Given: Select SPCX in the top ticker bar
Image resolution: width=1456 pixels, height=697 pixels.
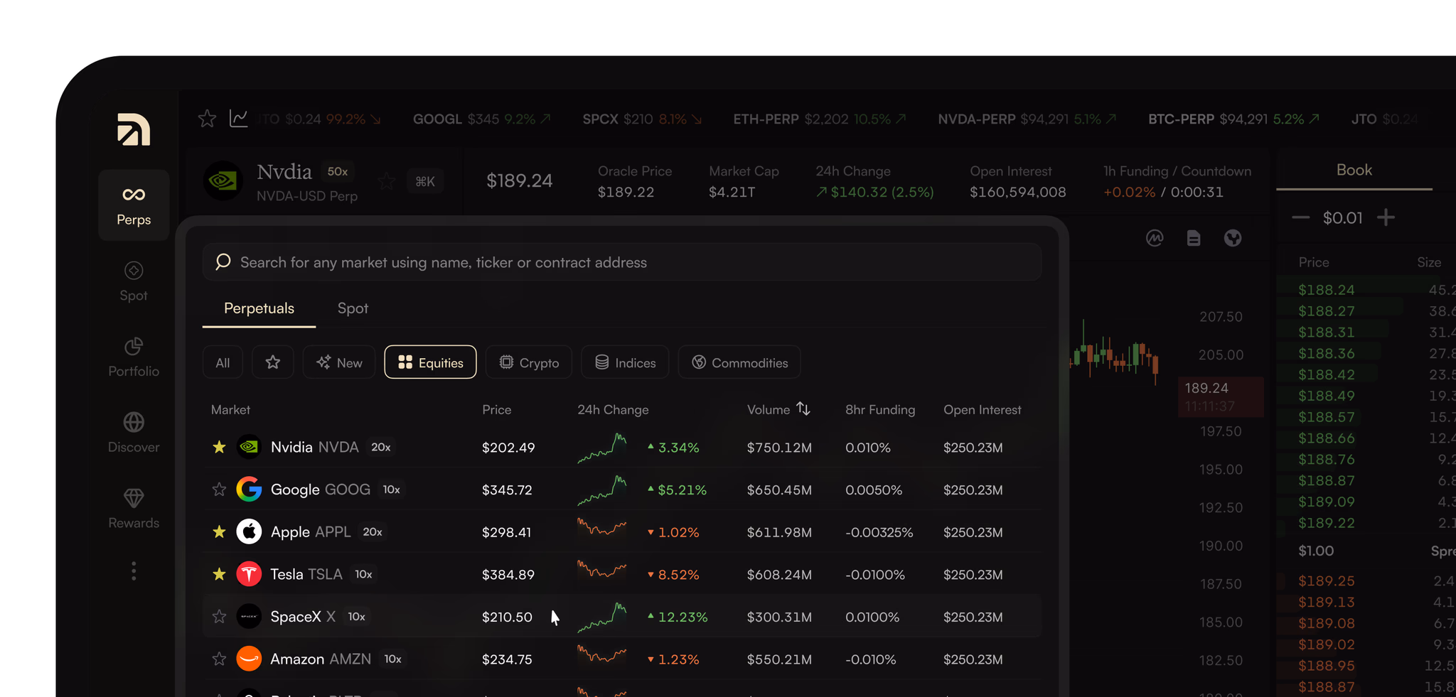Looking at the screenshot, I should [643, 119].
